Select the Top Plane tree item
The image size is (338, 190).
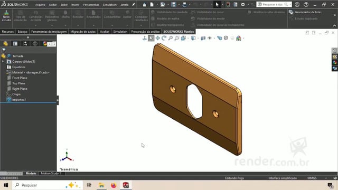(x=19, y=83)
